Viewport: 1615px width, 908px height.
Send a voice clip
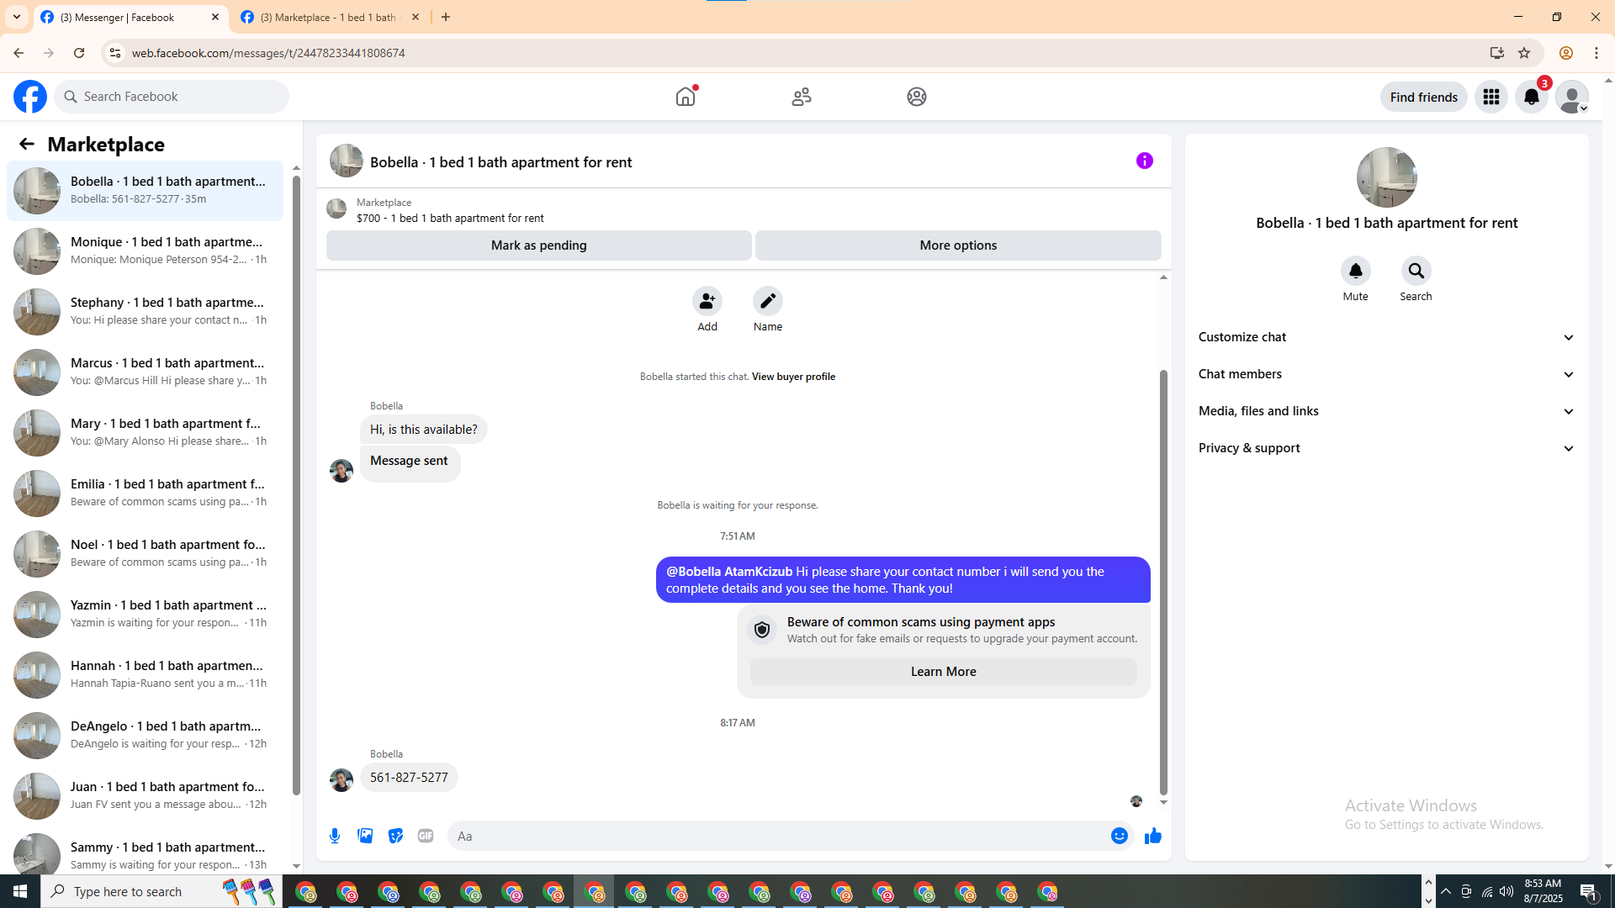pyautogui.click(x=335, y=836)
